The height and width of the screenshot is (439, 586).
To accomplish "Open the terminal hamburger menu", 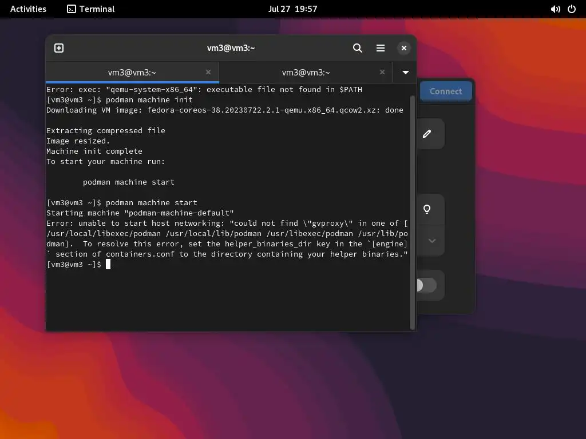I will (381, 48).
